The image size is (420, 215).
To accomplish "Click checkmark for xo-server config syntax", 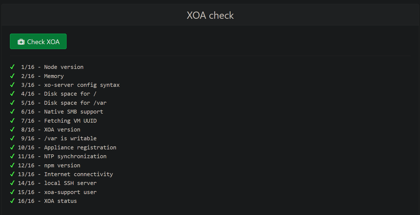I will coord(12,85).
